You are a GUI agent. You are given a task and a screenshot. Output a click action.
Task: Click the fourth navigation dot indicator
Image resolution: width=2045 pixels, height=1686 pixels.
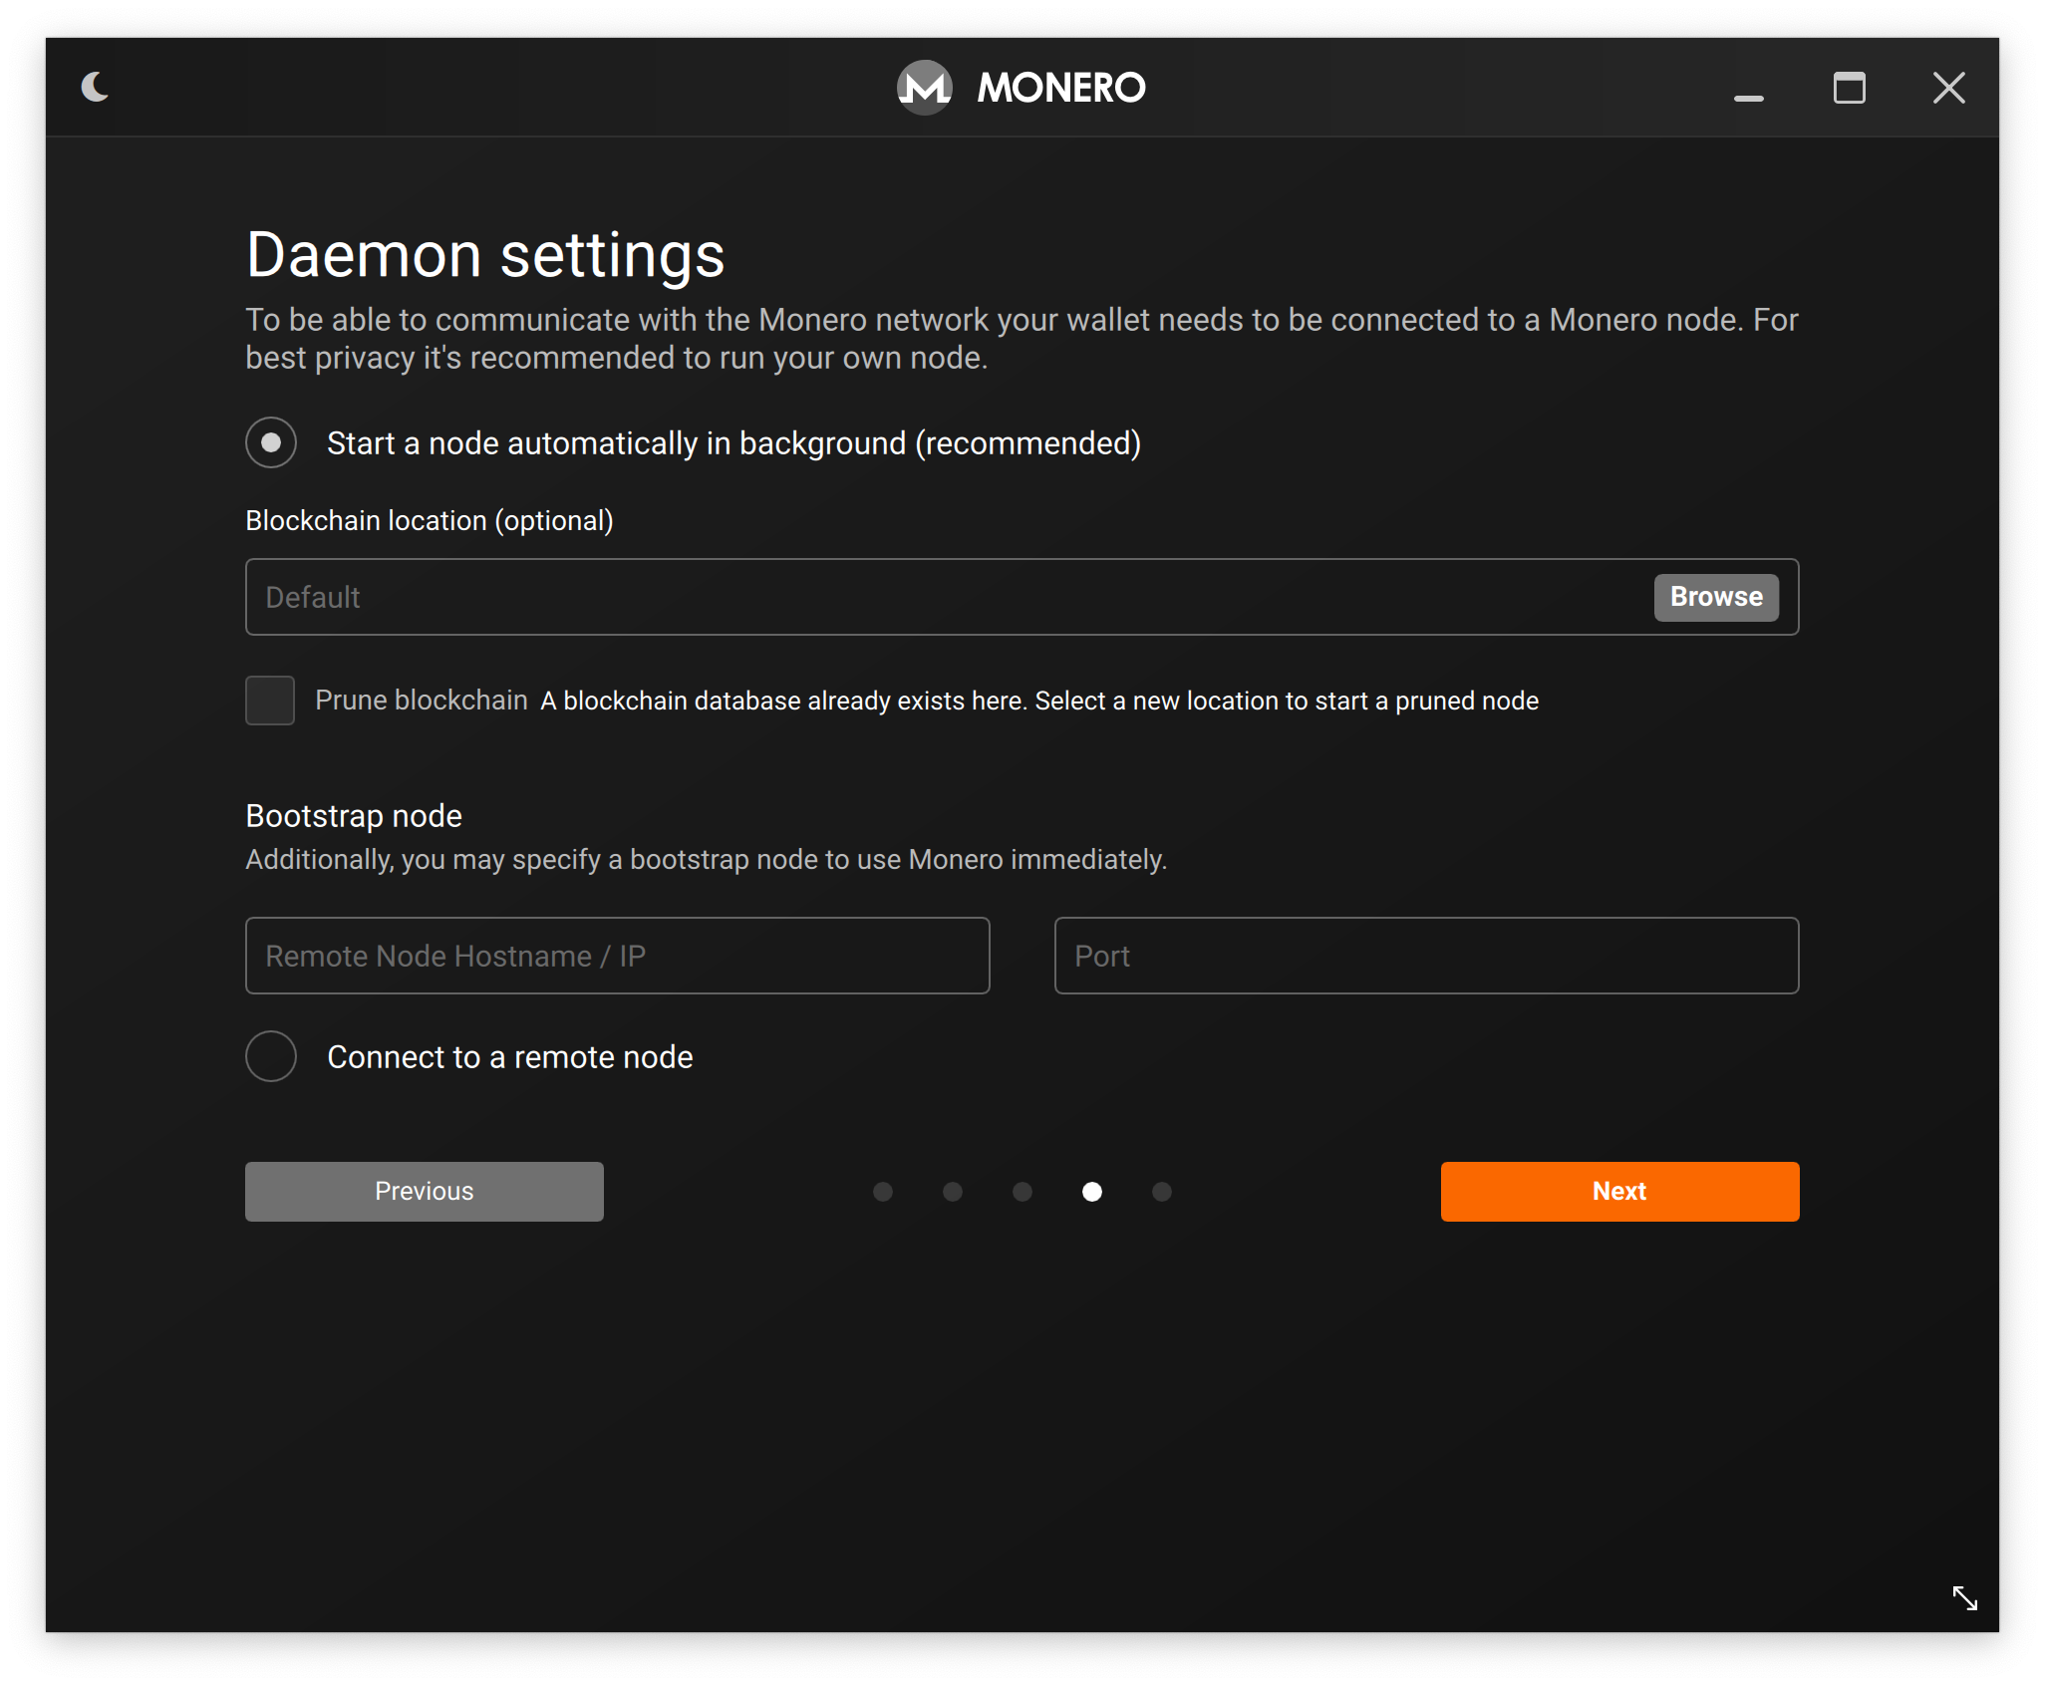point(1092,1190)
